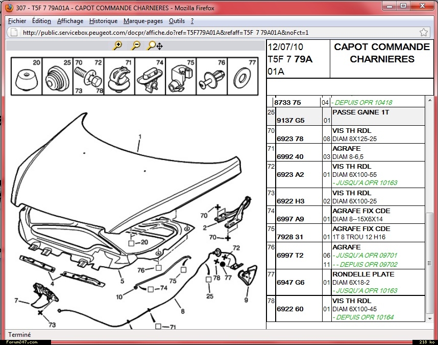Click label 5 under the hood liner

click(x=122, y=281)
